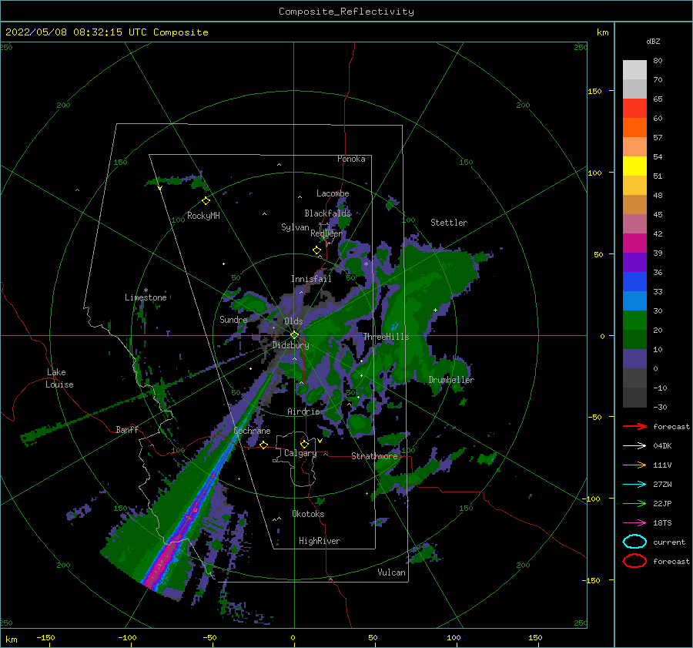Click the yellow diamond marker below Cochrane
The image size is (693, 648).
pos(263,445)
